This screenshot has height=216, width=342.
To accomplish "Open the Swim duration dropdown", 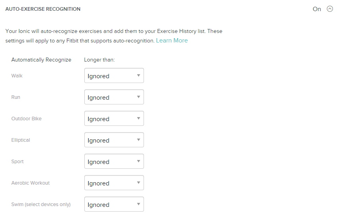I will (114, 204).
